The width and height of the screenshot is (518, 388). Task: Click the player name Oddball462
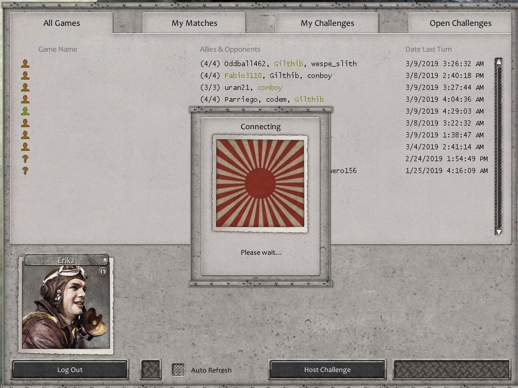[x=245, y=64]
